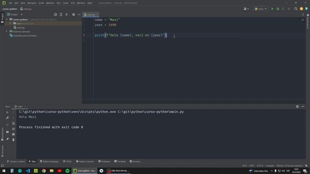
Task: Print the Run console output
Action: (x=14, y=134)
